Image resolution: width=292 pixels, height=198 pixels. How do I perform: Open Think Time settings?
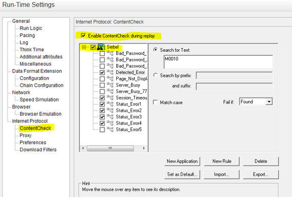[x=31, y=50]
